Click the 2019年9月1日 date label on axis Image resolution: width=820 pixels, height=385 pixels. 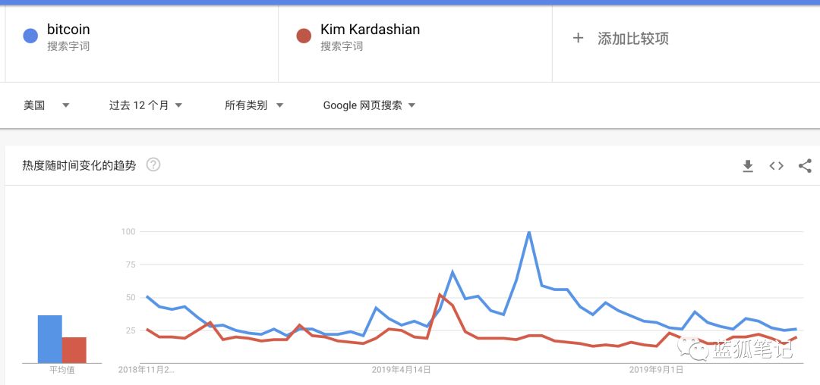tap(657, 370)
